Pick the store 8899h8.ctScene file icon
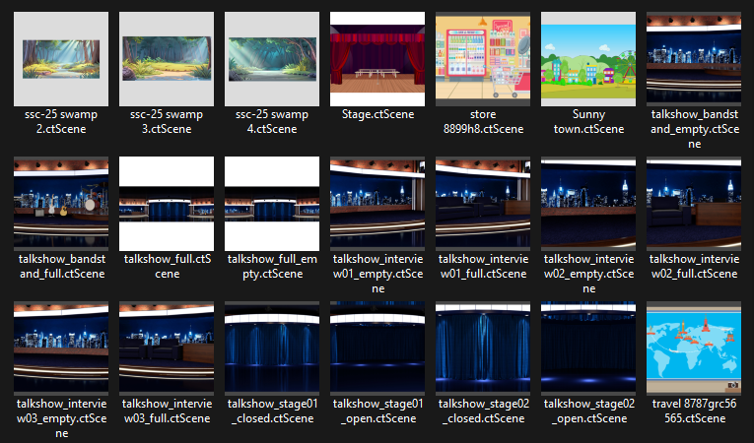Image resolution: width=754 pixels, height=443 pixels. pos(483,59)
